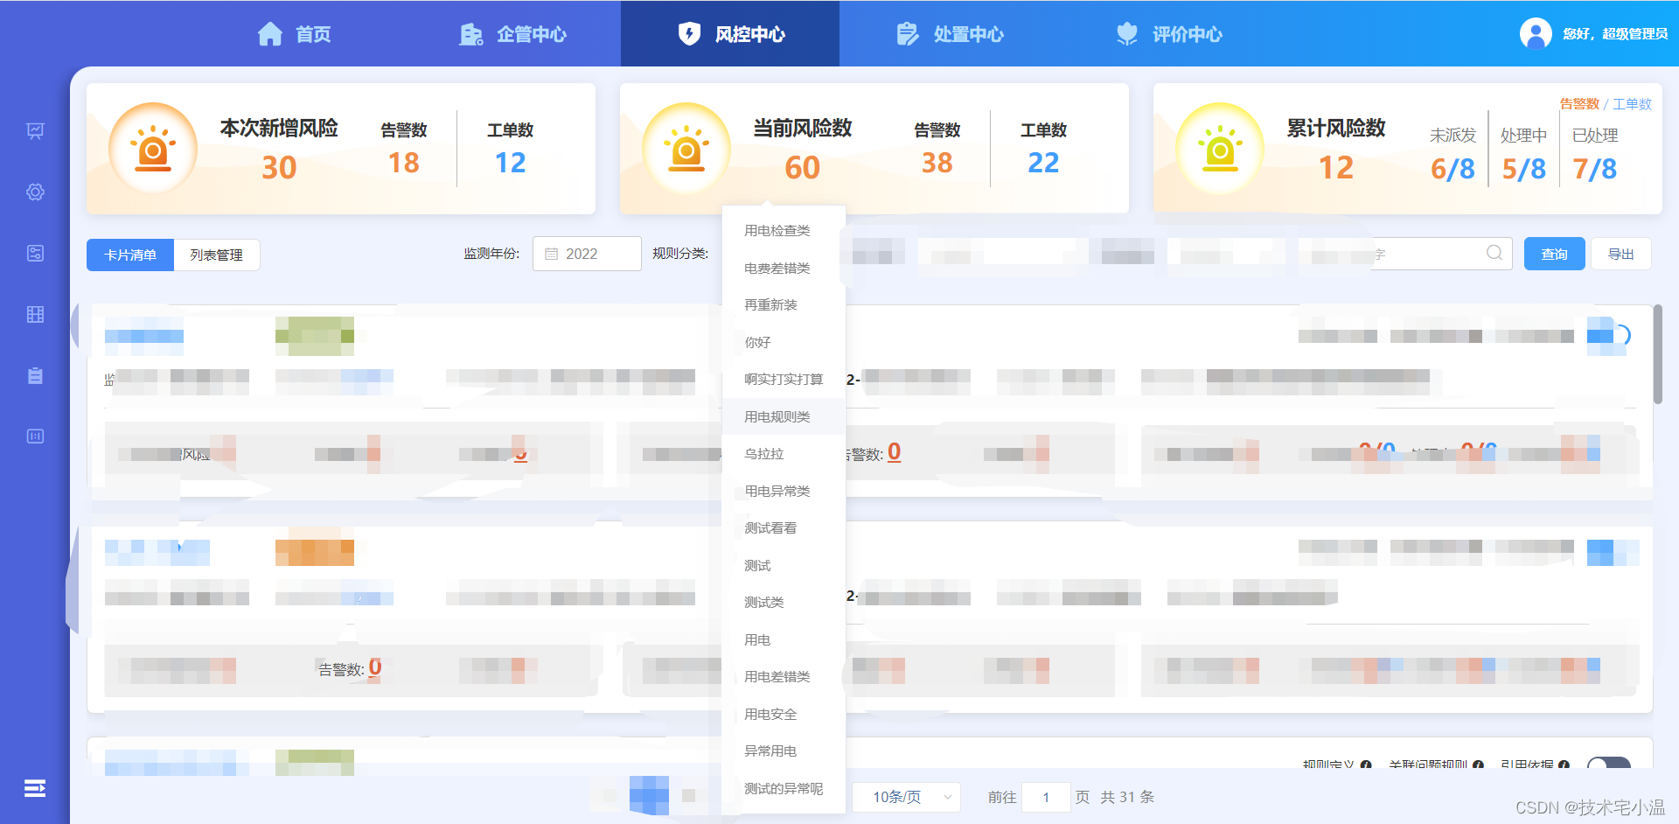
Task: Click the 处理中 5/8 value
Action: pos(1523,169)
